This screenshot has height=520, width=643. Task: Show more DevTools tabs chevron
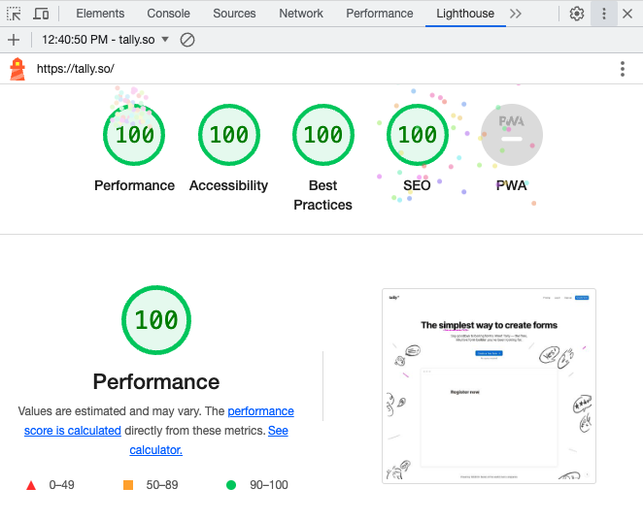click(x=516, y=14)
